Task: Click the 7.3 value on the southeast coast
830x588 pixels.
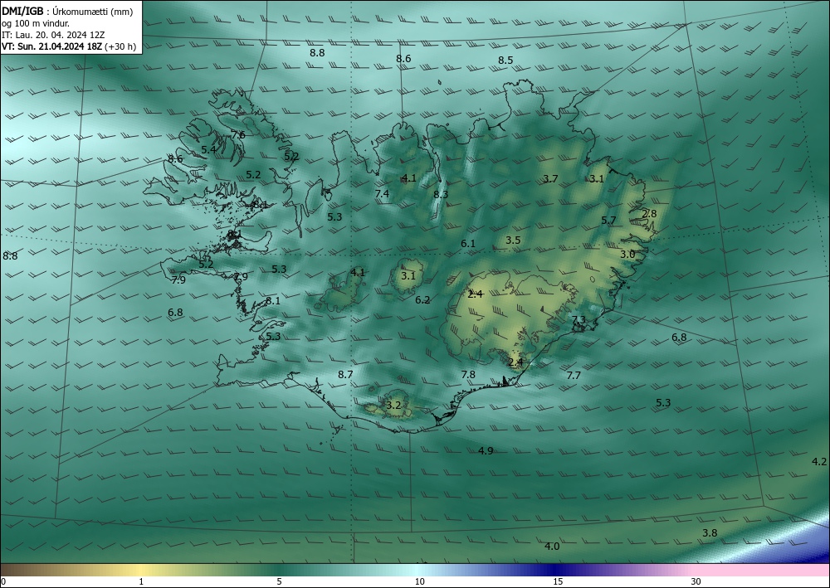Action: pos(579,320)
